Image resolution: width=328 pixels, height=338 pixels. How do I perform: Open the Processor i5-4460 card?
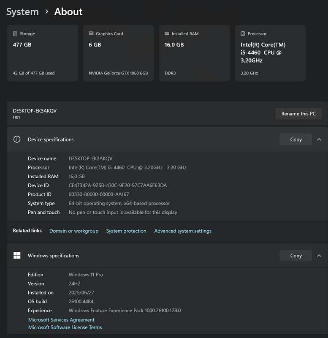(x=270, y=53)
